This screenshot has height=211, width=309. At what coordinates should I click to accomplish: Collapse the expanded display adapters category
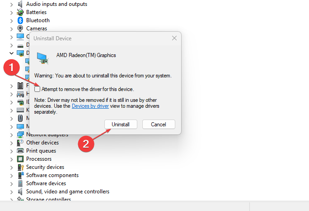point(12,53)
